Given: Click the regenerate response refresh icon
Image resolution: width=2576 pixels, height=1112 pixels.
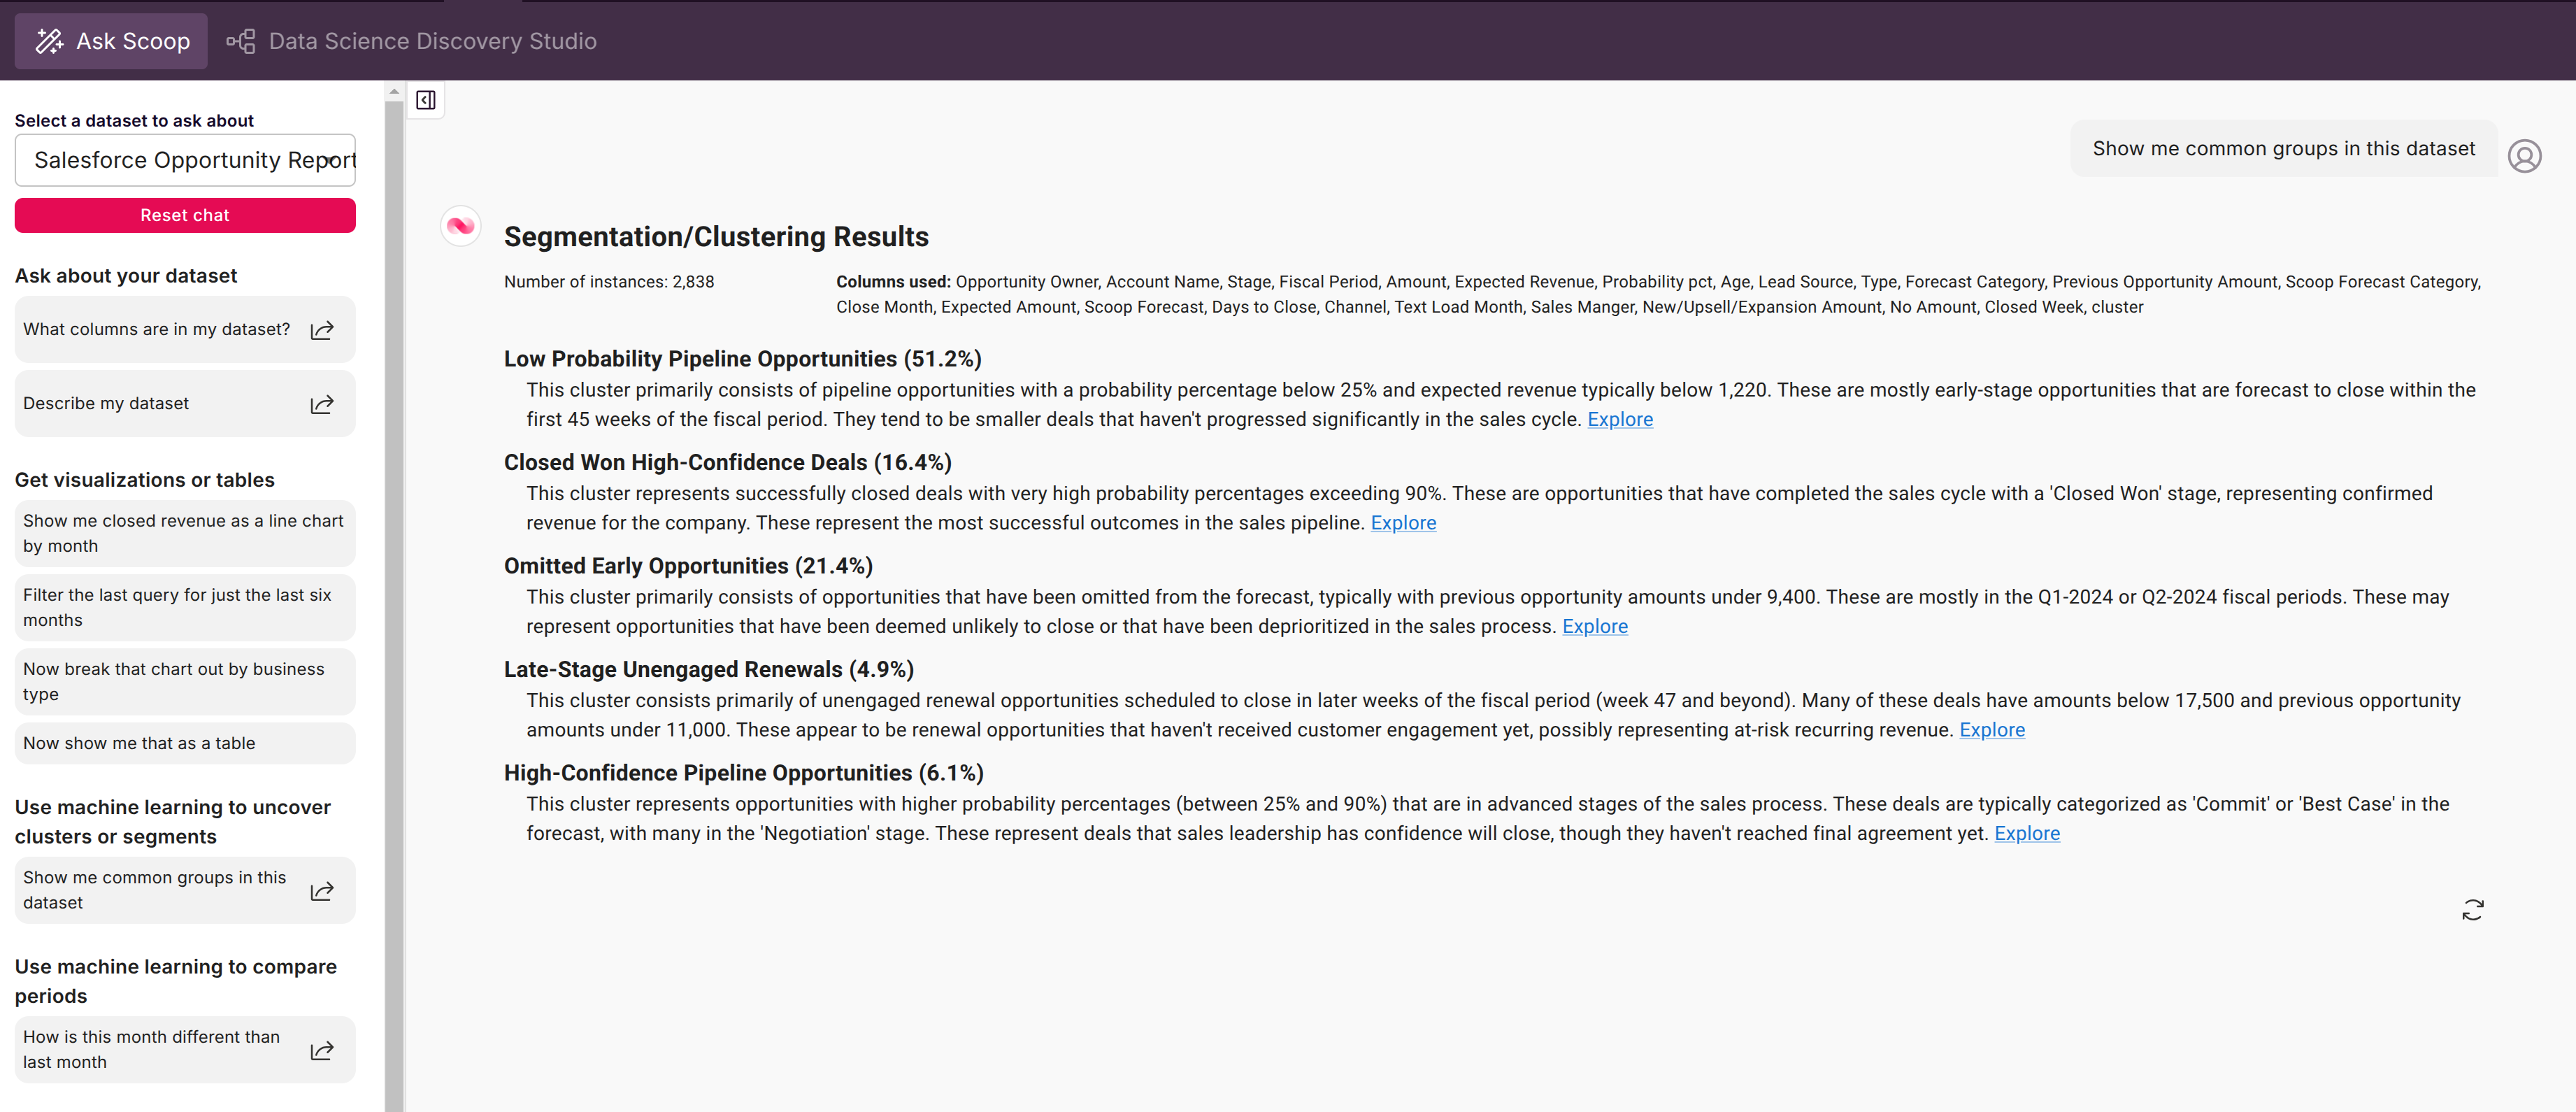Looking at the screenshot, I should (2472, 909).
